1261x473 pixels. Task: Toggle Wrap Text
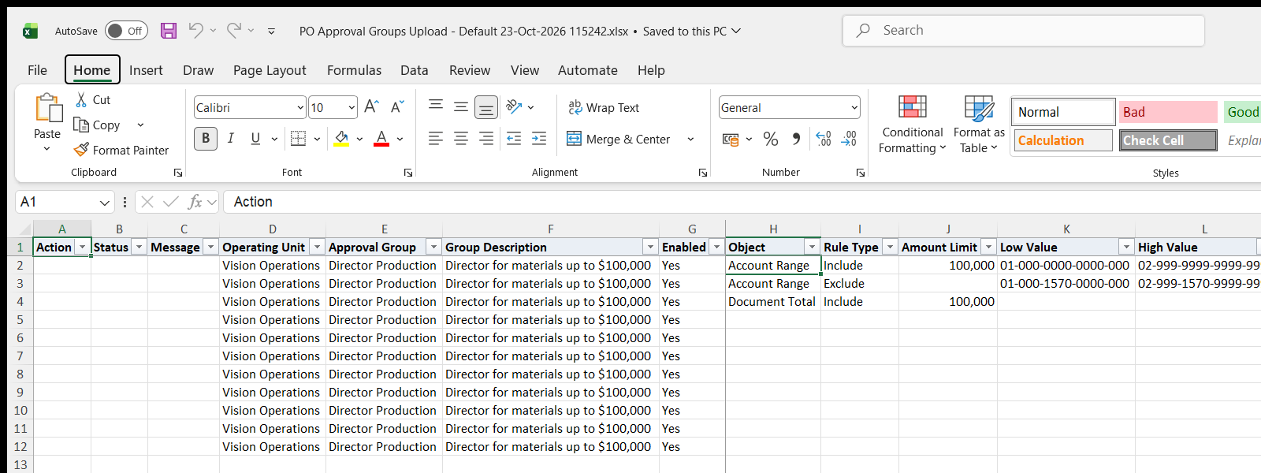[603, 107]
